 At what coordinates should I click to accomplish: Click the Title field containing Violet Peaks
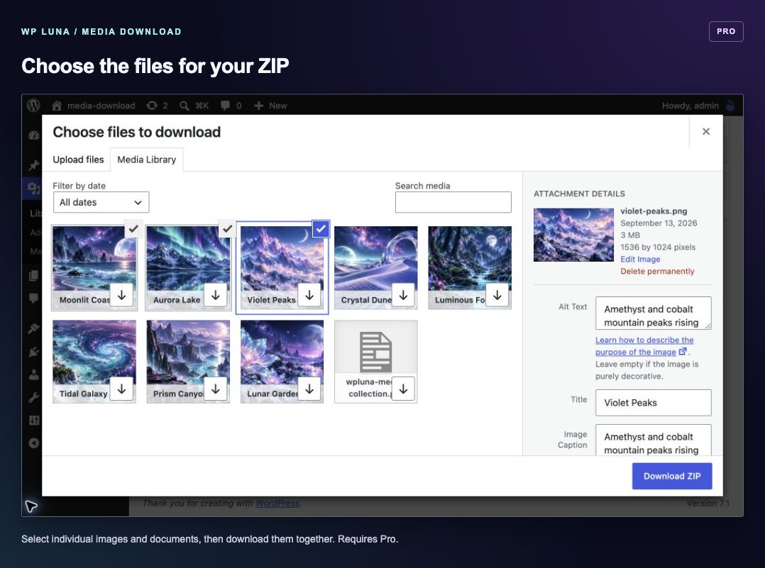tap(654, 403)
